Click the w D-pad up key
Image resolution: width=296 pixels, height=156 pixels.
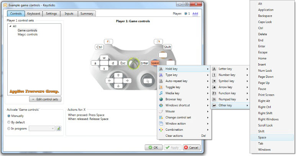coord(104,58)
